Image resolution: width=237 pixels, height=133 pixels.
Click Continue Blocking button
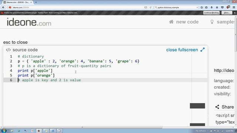211,13
